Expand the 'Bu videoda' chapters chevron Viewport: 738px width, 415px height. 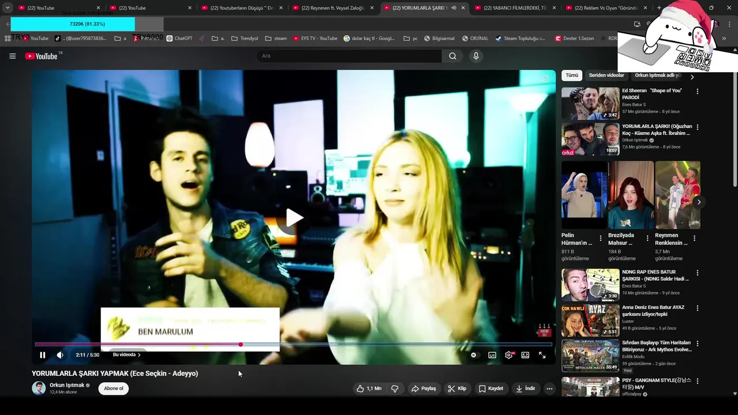pos(139,355)
